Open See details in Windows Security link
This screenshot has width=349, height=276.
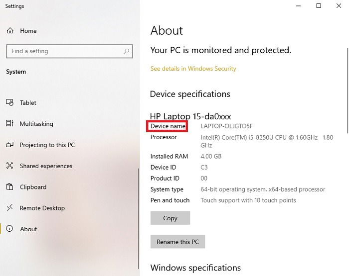click(193, 69)
